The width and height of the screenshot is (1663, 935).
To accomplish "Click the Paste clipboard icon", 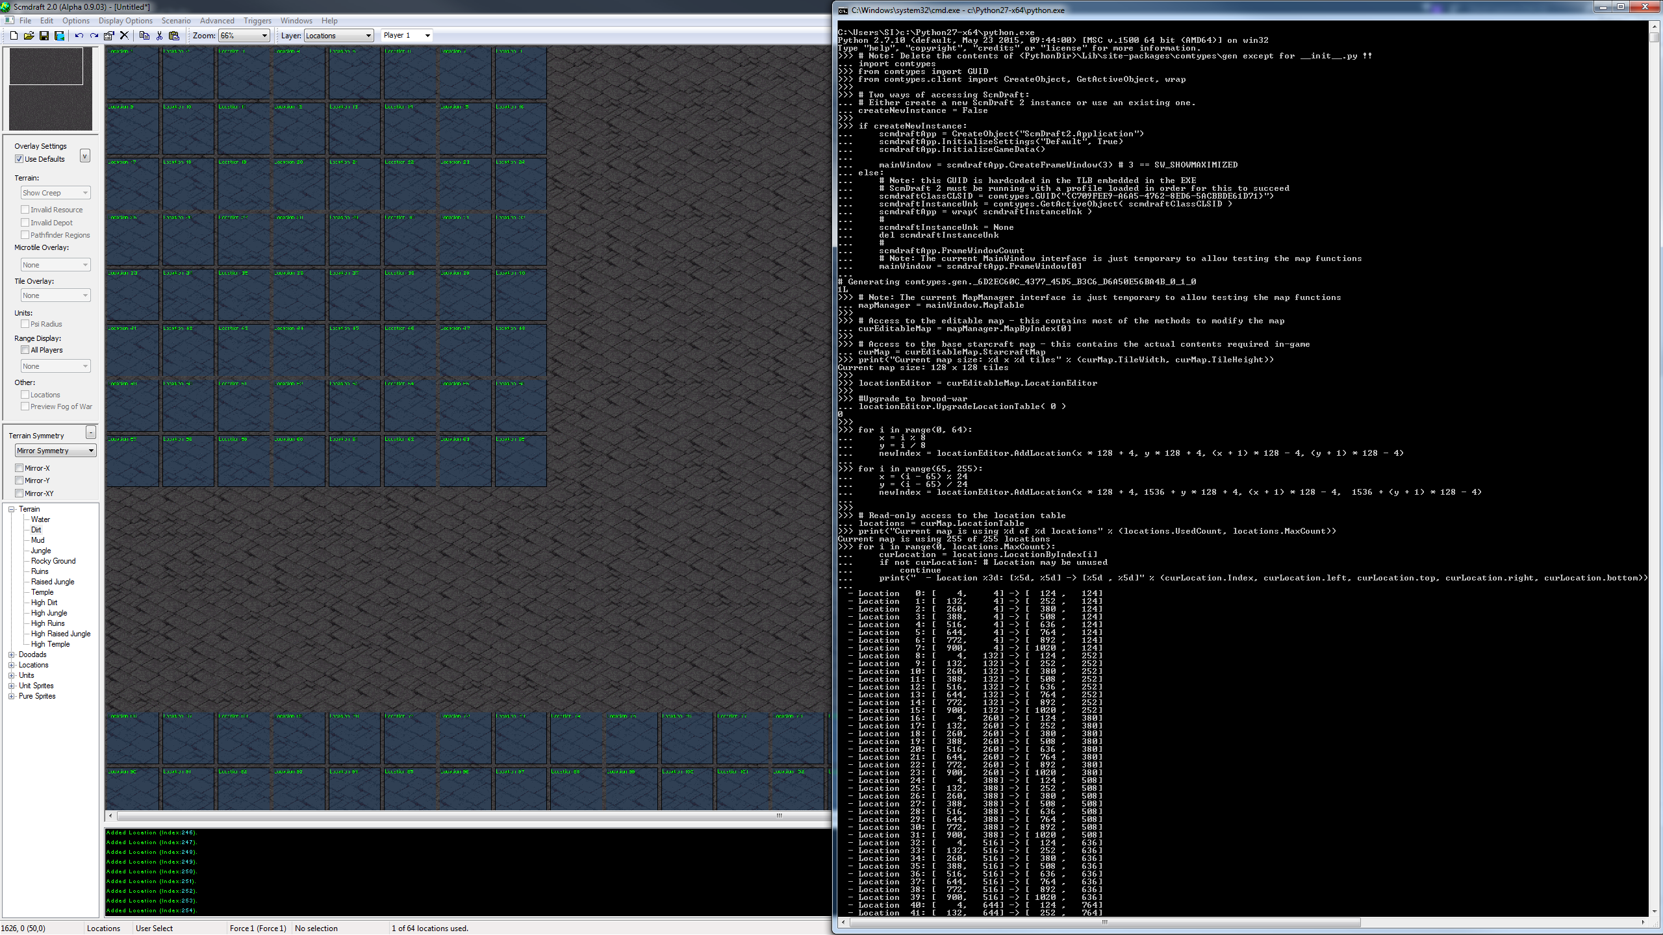I will point(174,36).
